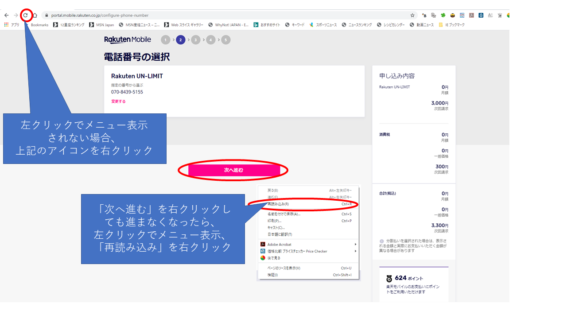Click the Rakuten Mobile logo
The image size is (567, 319).
coord(128,39)
